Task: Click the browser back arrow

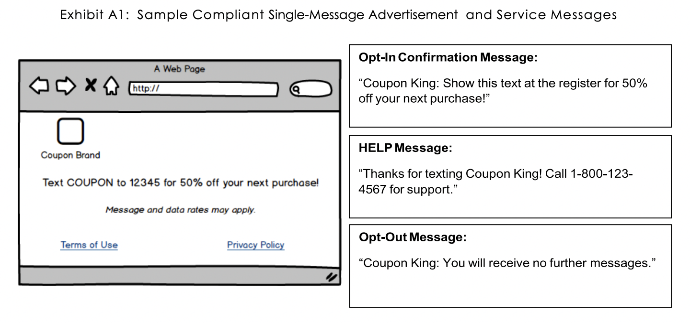Action: (39, 86)
